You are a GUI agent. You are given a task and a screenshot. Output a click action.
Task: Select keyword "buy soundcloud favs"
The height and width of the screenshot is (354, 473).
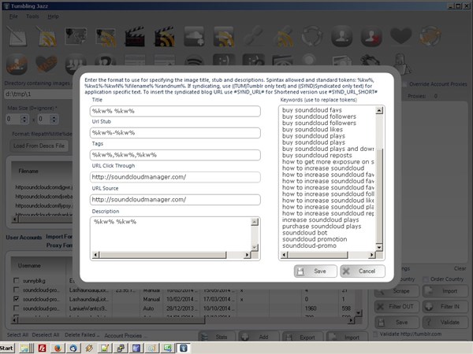(x=312, y=110)
